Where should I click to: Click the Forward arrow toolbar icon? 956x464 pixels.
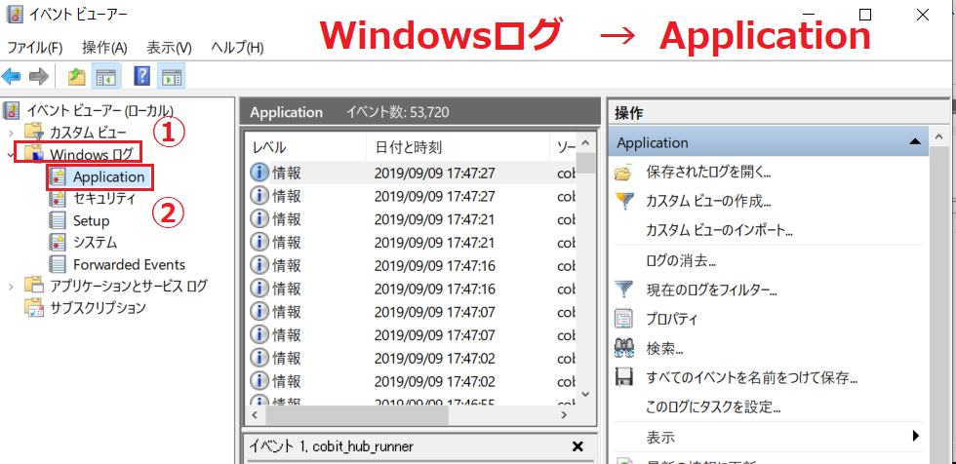[38, 76]
